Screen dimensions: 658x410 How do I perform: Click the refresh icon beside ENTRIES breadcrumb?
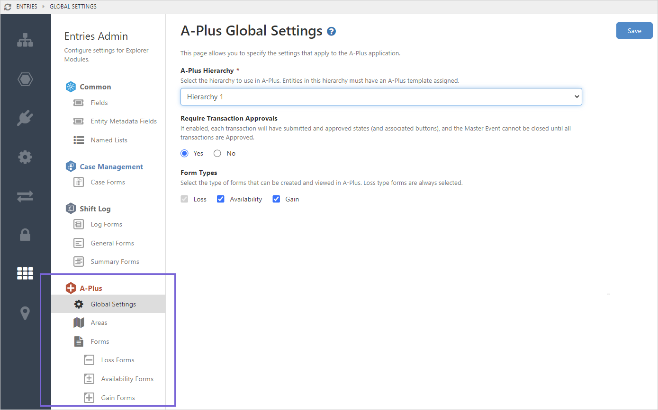pyautogui.click(x=8, y=7)
